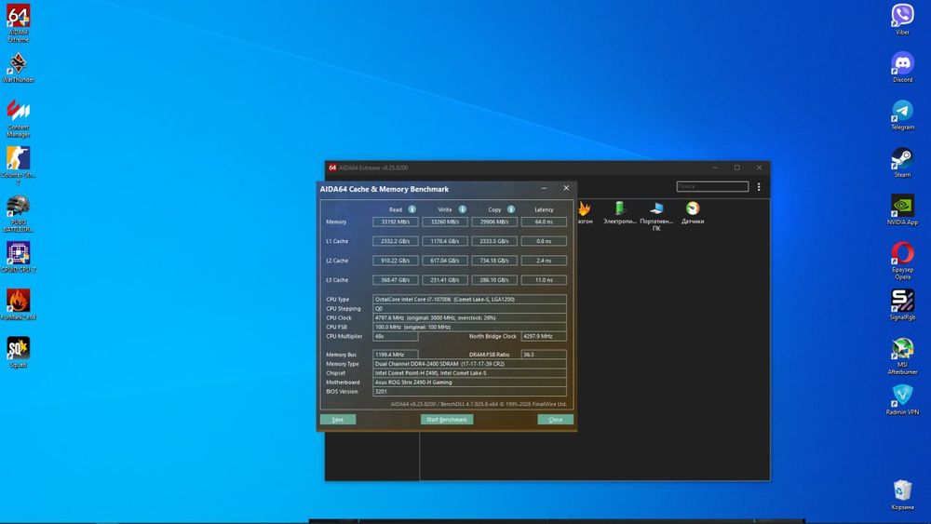Image resolution: width=931 pixels, height=524 pixels.
Task: Open the AIDA64 Extreme desktop shortcut
Action: [x=19, y=22]
